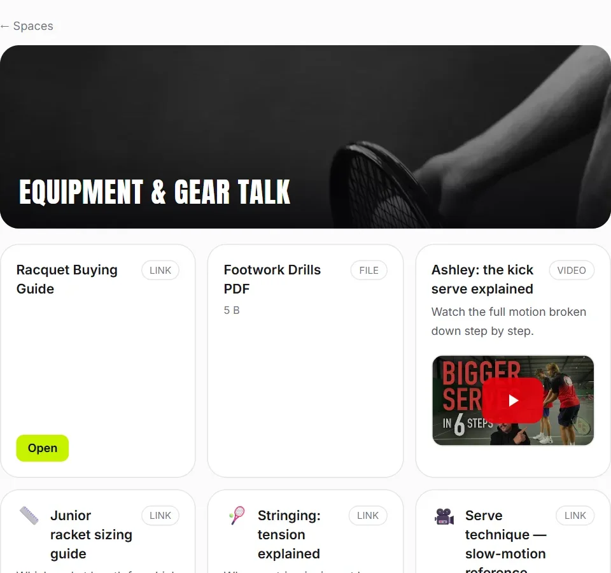Open Junior racket sizing guide
The width and height of the screenshot is (611, 573).
click(x=91, y=534)
